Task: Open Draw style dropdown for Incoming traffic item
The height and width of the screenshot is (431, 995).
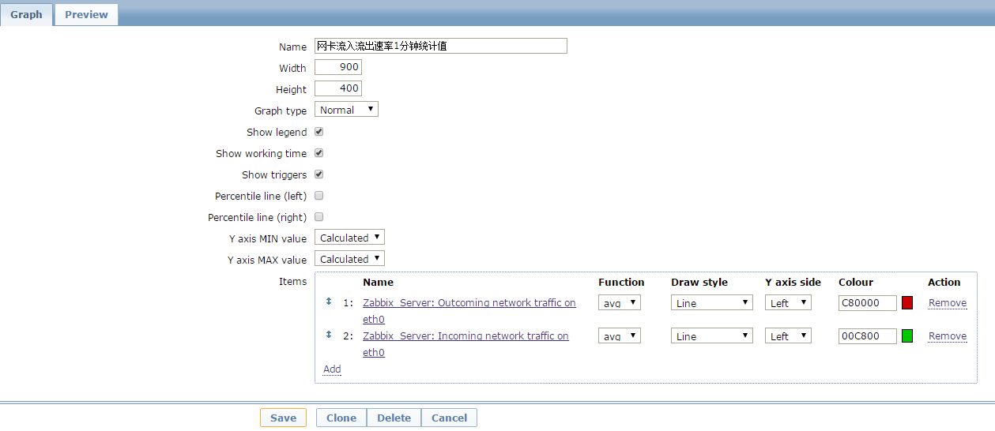Action: pos(712,336)
